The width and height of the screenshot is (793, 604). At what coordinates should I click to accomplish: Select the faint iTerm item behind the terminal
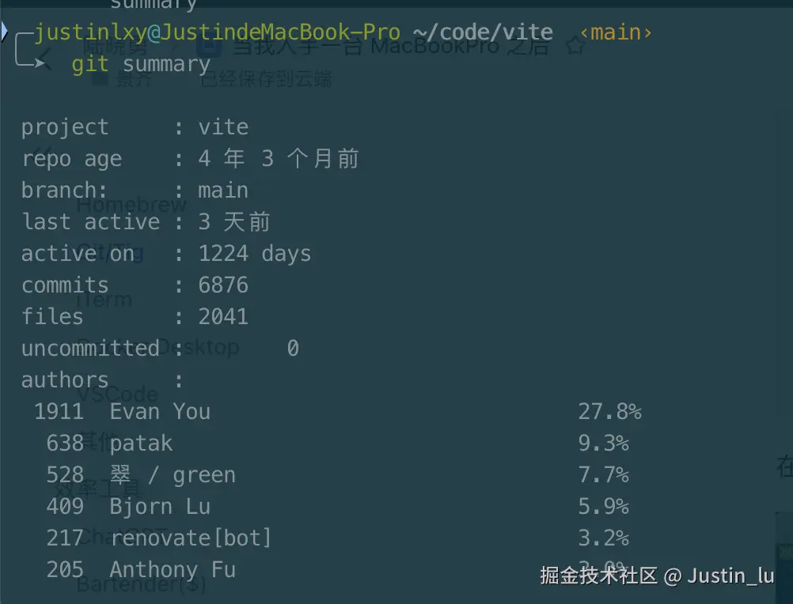[104, 300]
